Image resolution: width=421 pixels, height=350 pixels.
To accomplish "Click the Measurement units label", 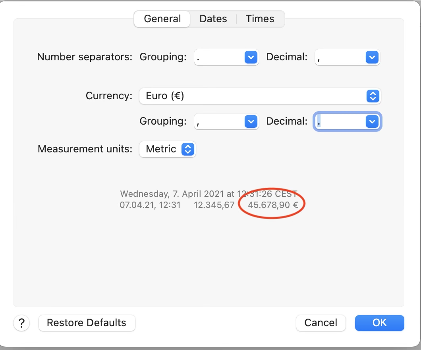I will 85,149.
